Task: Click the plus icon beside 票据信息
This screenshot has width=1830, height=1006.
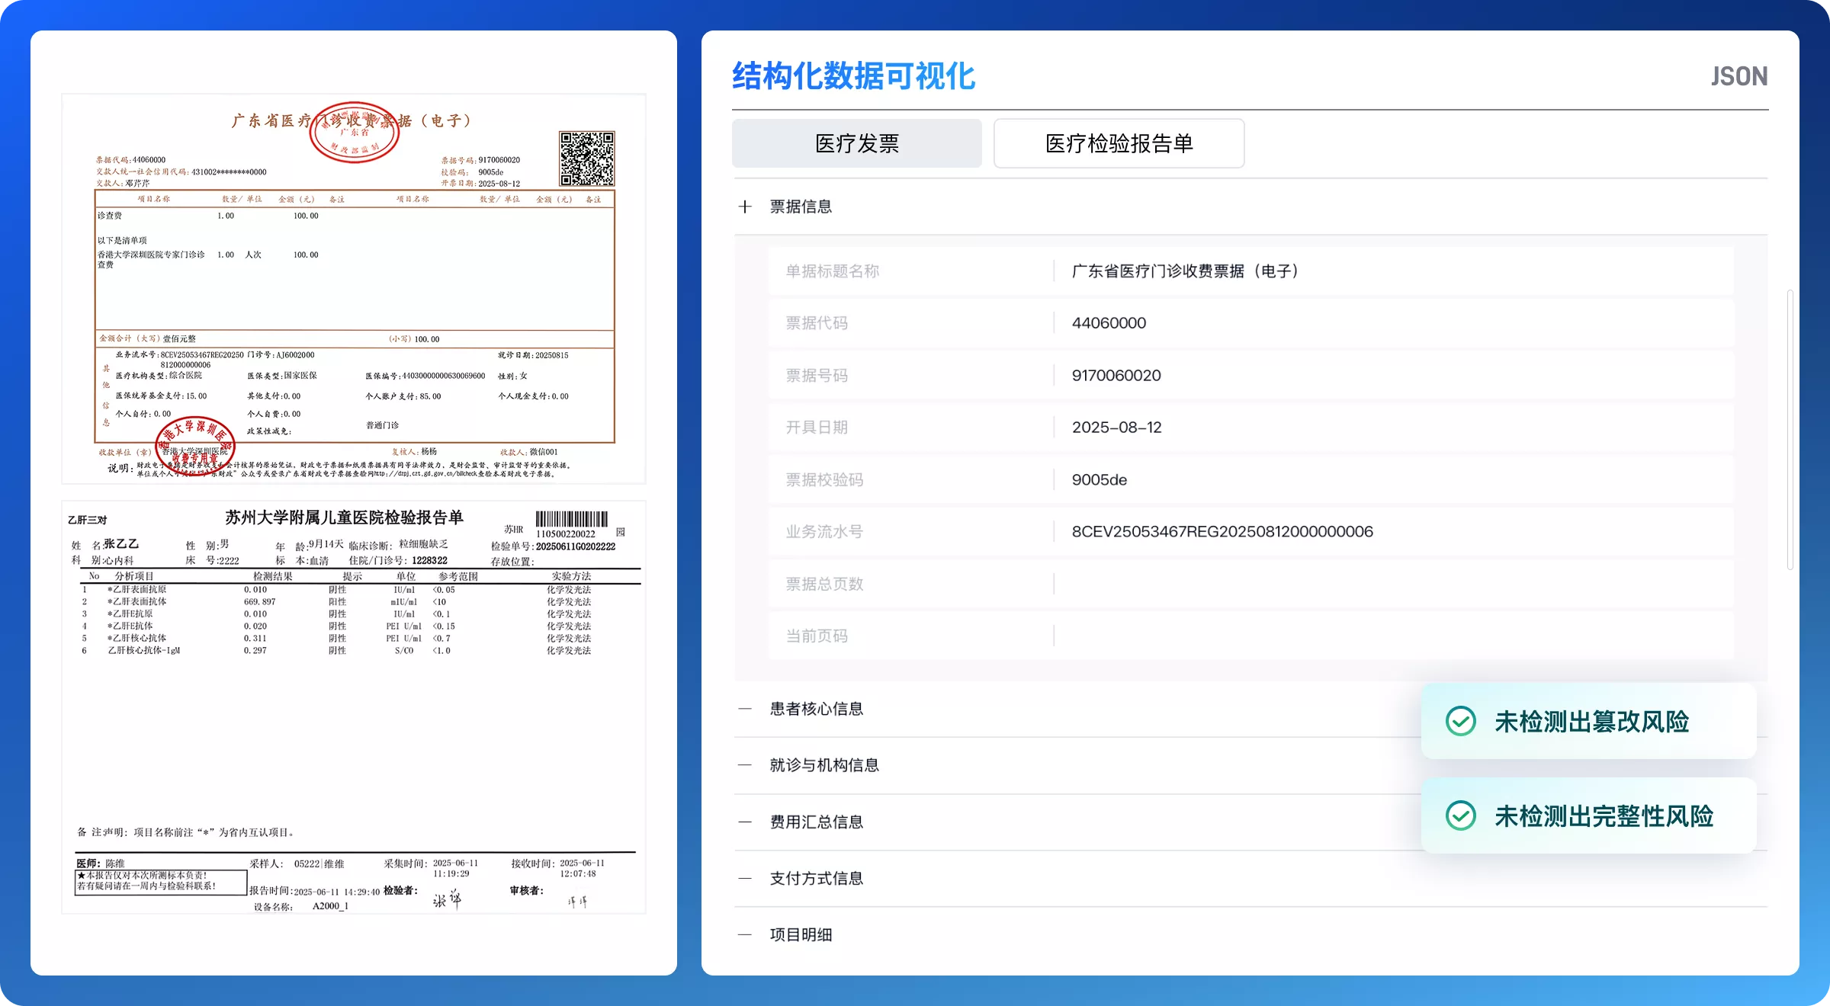Action: pos(745,206)
